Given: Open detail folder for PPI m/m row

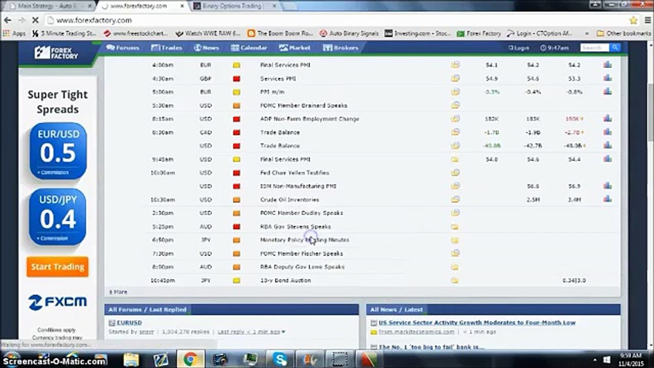Looking at the screenshot, I should coord(455,91).
